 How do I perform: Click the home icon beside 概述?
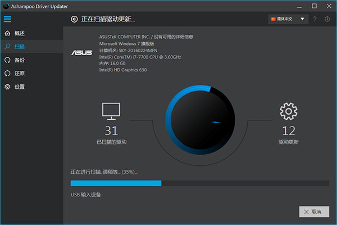(x=7, y=33)
